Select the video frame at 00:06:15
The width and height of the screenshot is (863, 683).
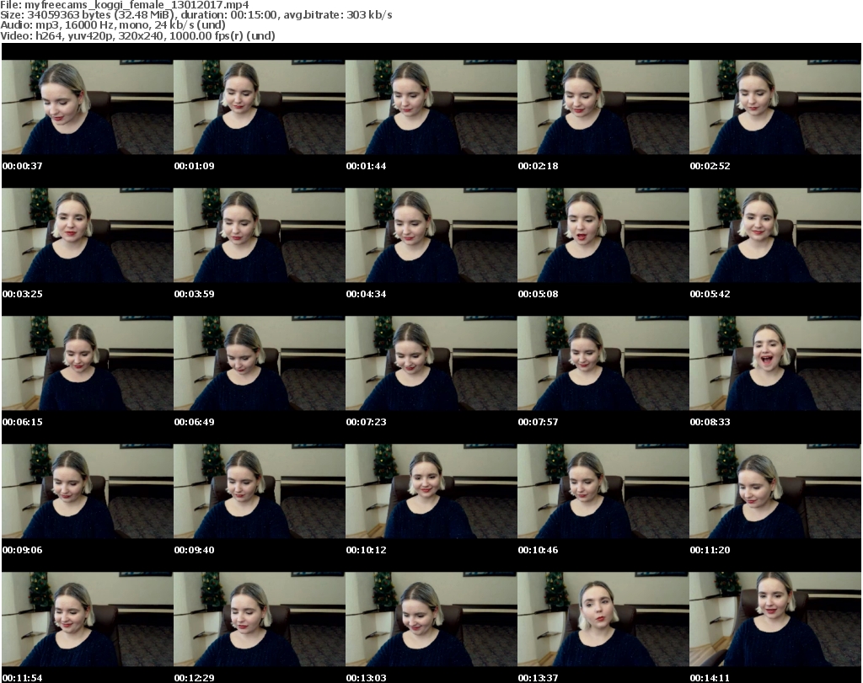88,363
